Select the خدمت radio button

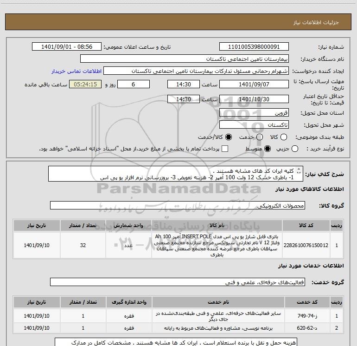click(260, 137)
